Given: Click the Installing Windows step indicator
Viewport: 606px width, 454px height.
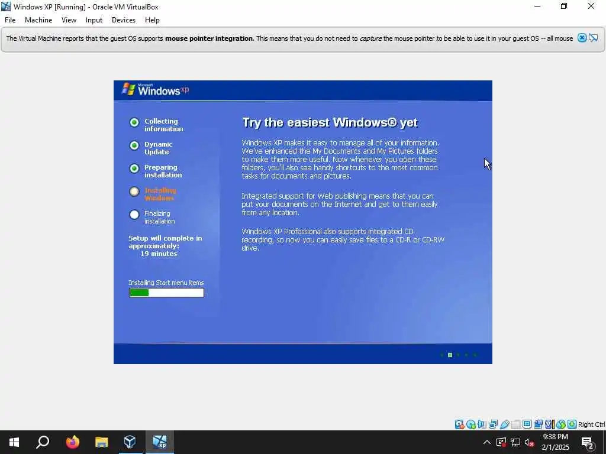Looking at the screenshot, I should tap(134, 192).
